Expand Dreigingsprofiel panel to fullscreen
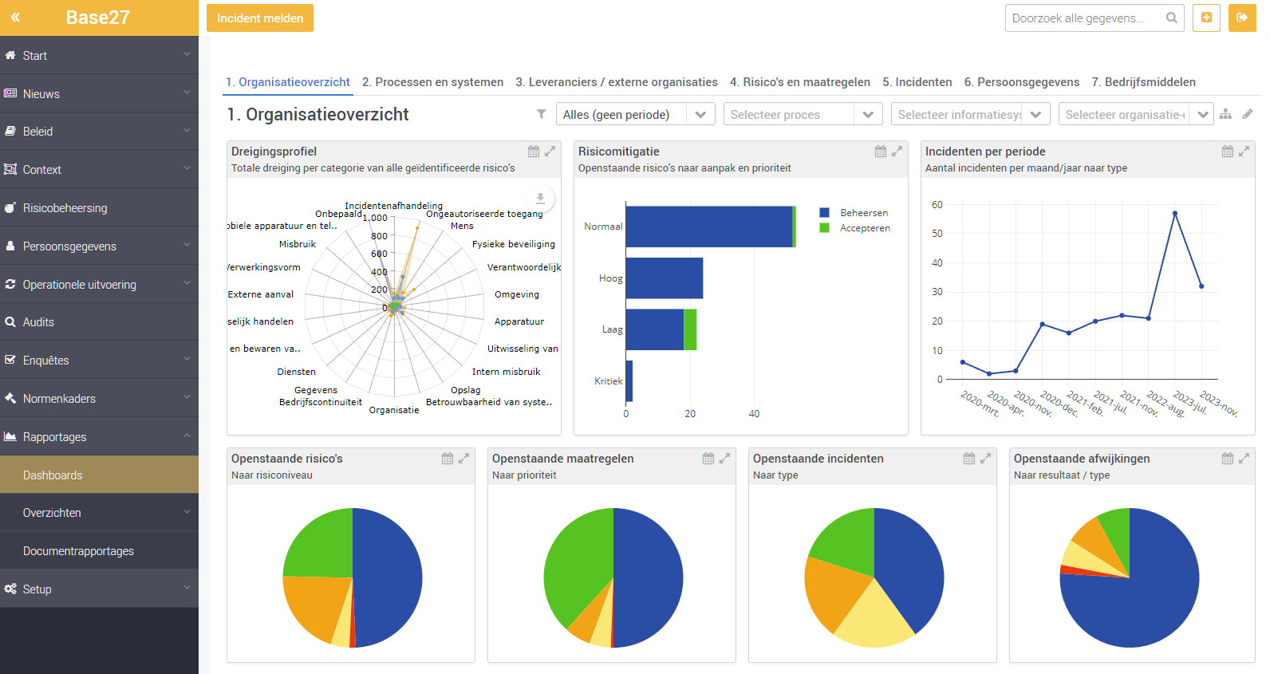Viewport: 1270px width, 674px height. coord(550,152)
